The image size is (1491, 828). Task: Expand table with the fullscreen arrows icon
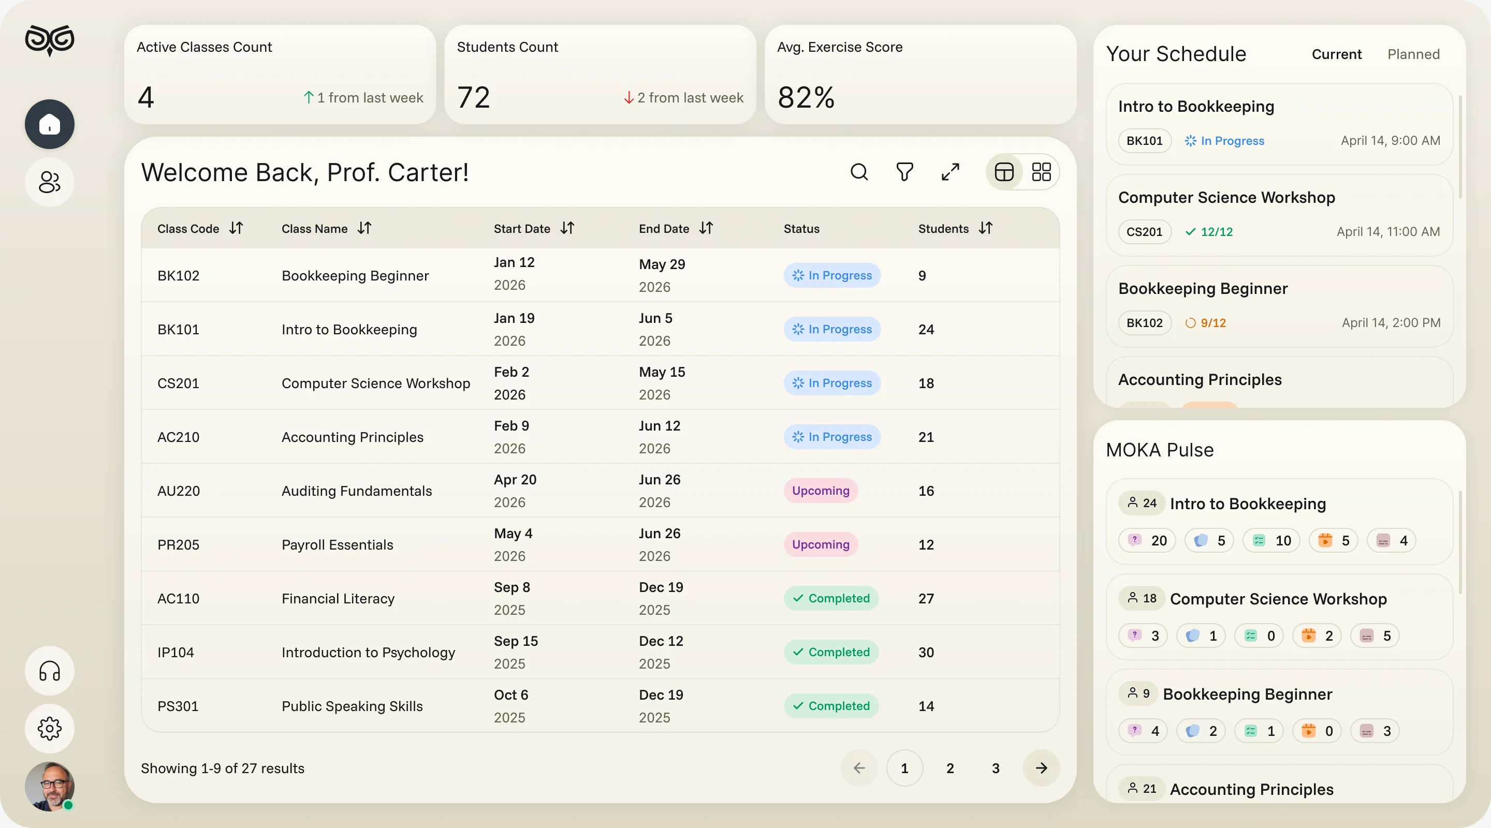point(951,172)
